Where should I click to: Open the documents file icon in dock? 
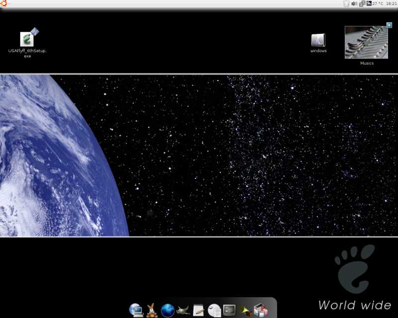tap(214, 310)
